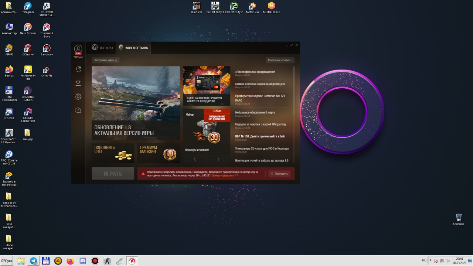473x266 pixels.
Task: Open news "Подарок за покупки с картой Wargaming"
Action: pyautogui.click(x=260, y=124)
